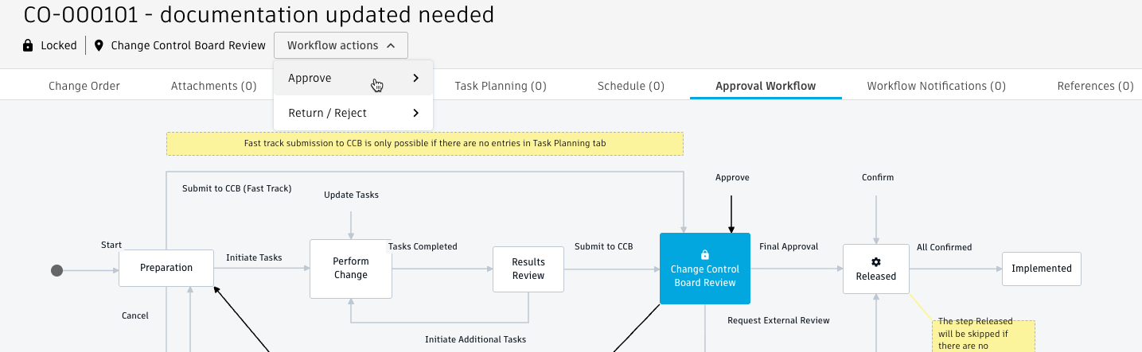Screen dimensions: 1142x352
Task: Open the Attachments (0) tab
Action: pyautogui.click(x=213, y=86)
